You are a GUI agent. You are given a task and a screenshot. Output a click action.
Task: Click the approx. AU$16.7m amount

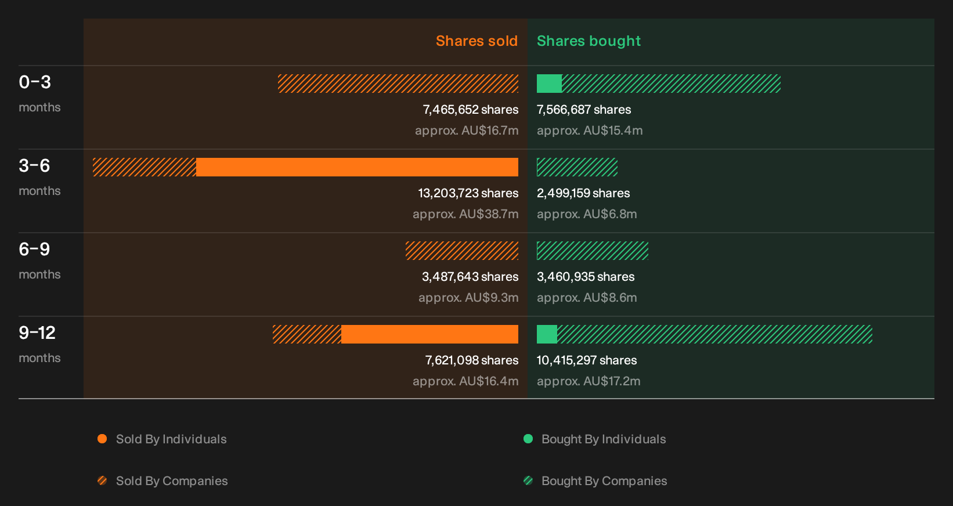(467, 131)
